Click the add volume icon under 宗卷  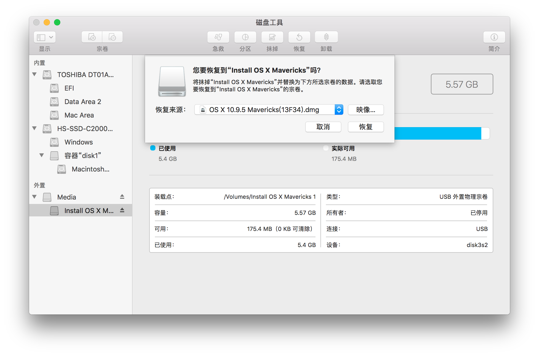point(91,37)
